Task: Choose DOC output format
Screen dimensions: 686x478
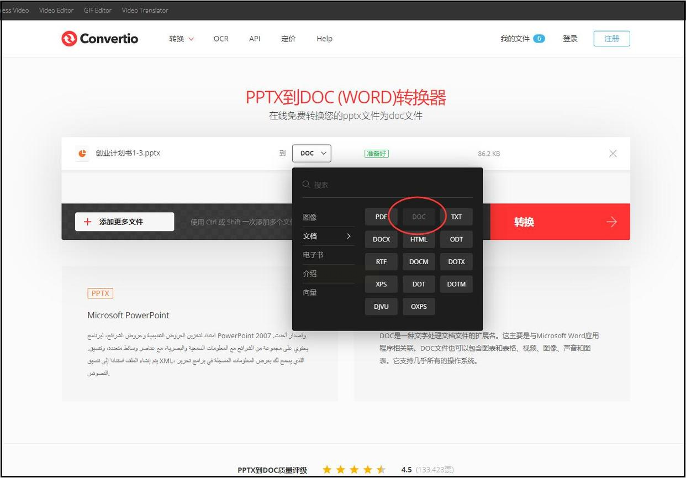Action: (x=419, y=217)
